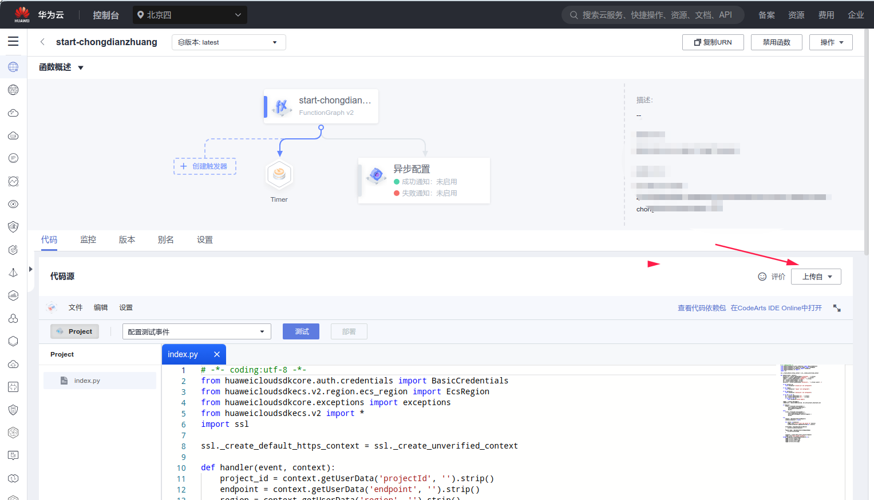Click the FunctionGraph fx function icon
874x500 pixels.
click(x=281, y=107)
